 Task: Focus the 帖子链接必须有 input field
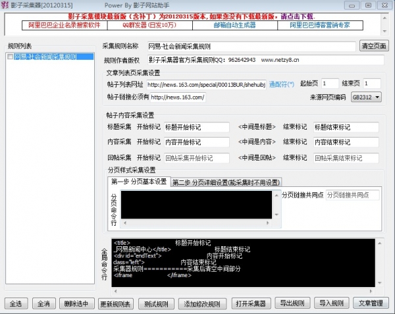178,97
